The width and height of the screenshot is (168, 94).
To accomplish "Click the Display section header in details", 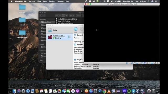I will pyautogui.click(x=80, y=60).
